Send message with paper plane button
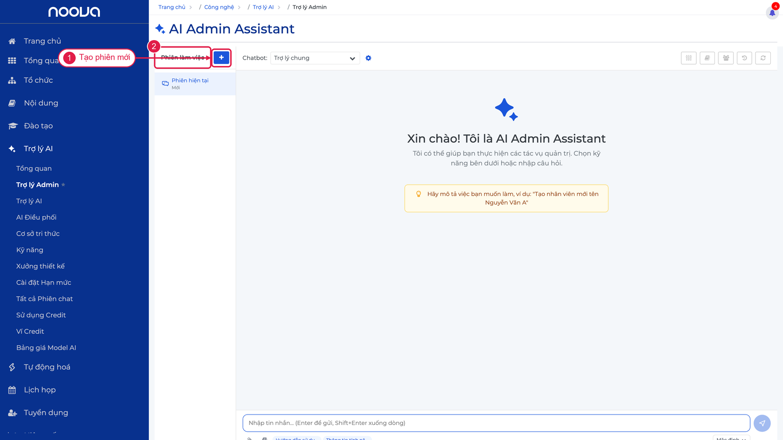Screen dimensions: 783x440 point(762,423)
